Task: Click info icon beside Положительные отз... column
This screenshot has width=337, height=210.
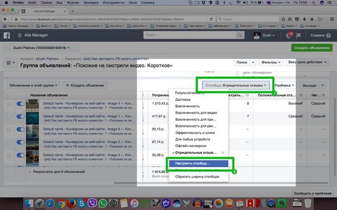Action: tap(301, 95)
